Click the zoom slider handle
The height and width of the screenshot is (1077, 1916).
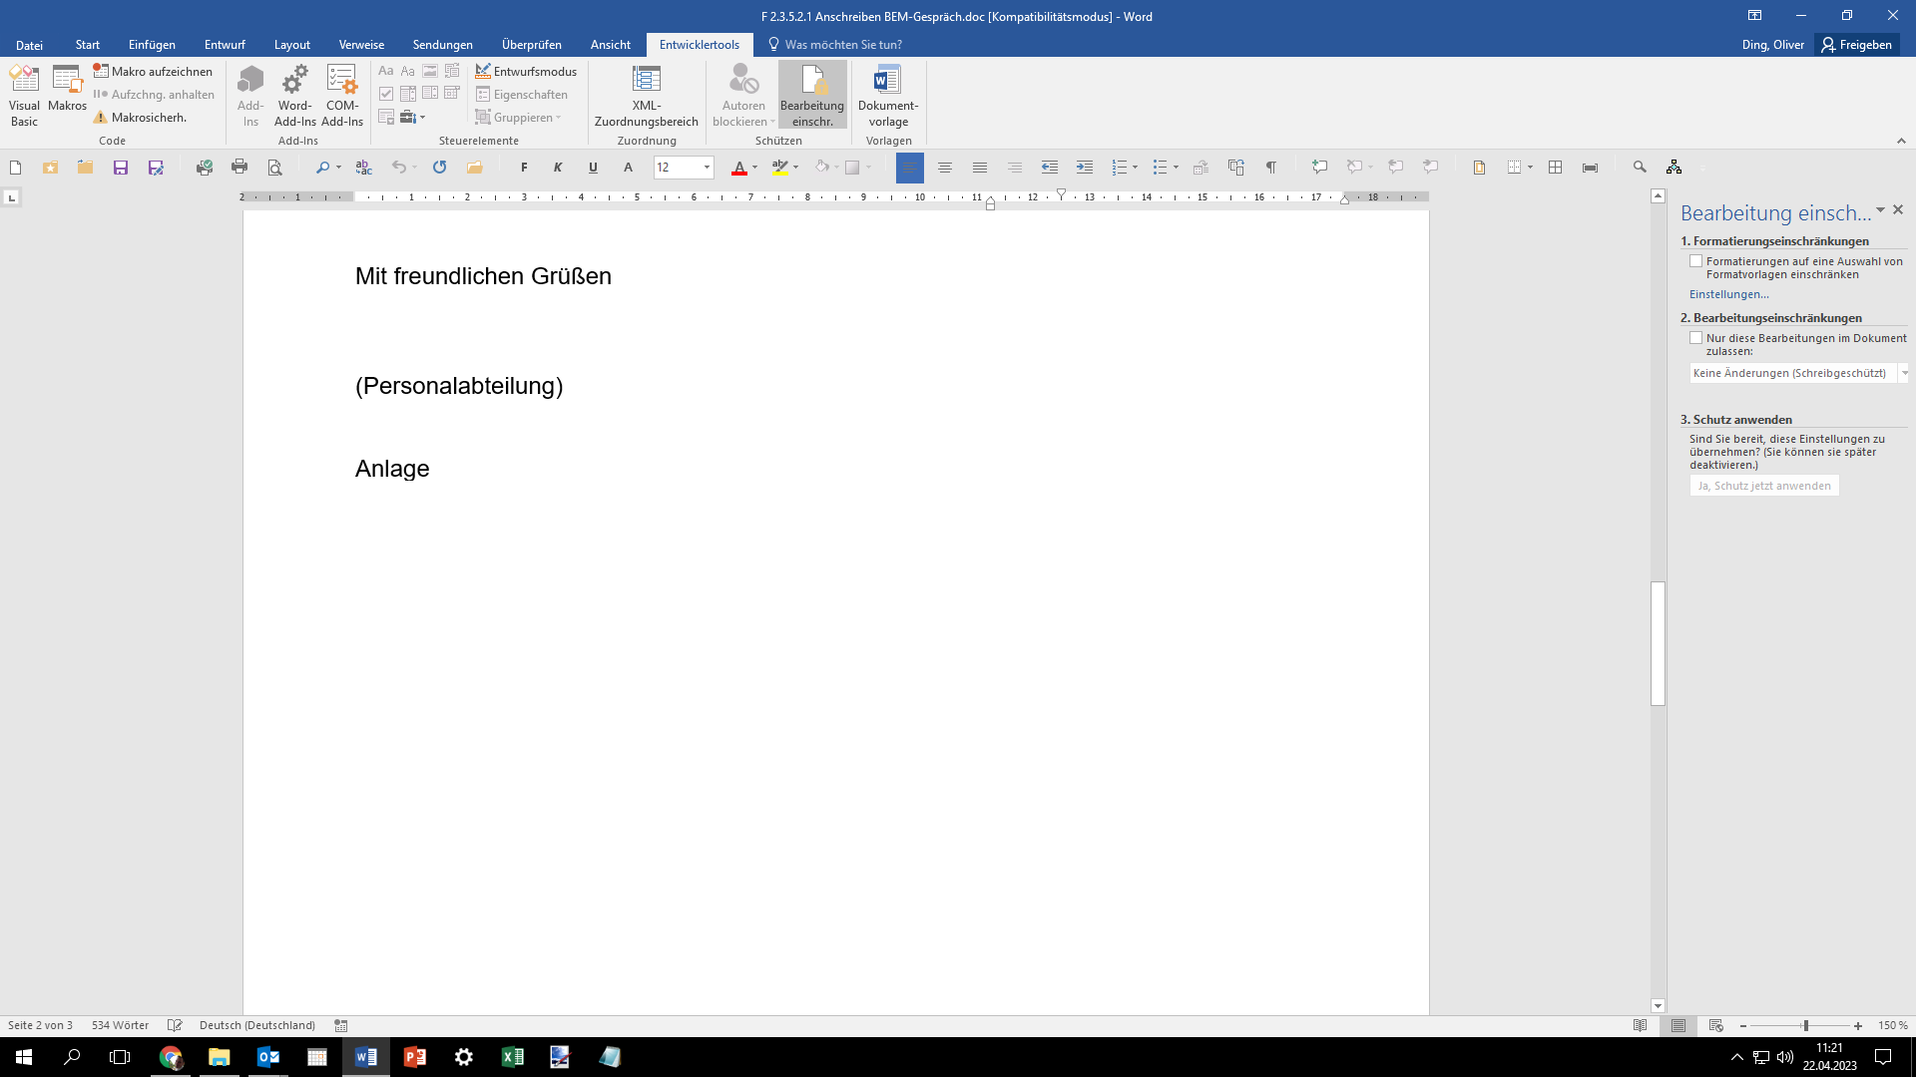pyautogui.click(x=1805, y=1025)
